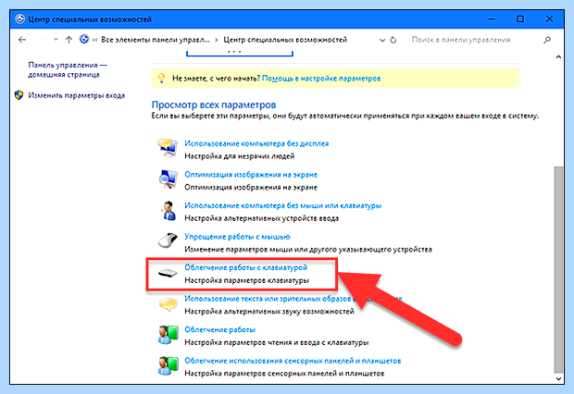Screen dimensions: 574x394
Task: Click people icon for touch panels and tablets
Action: tap(168, 366)
